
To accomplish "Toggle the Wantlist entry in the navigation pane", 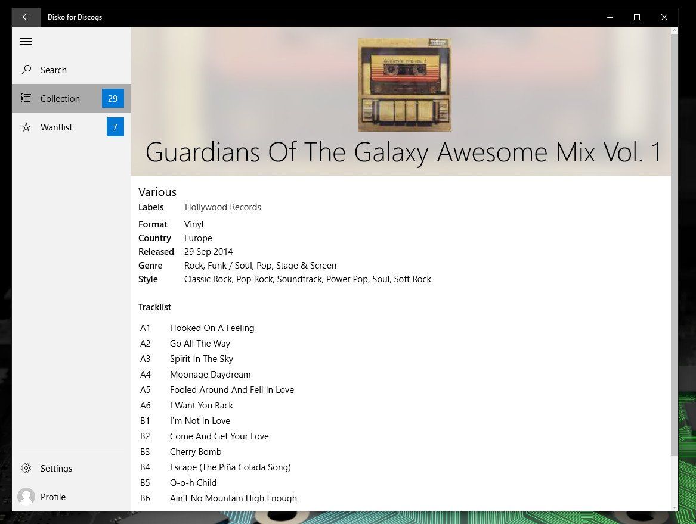I will coord(56,127).
